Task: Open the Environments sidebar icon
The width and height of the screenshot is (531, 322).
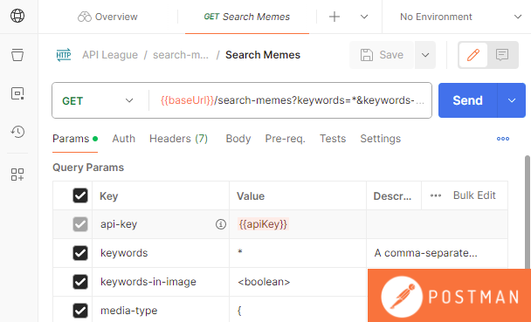Action: [x=17, y=93]
